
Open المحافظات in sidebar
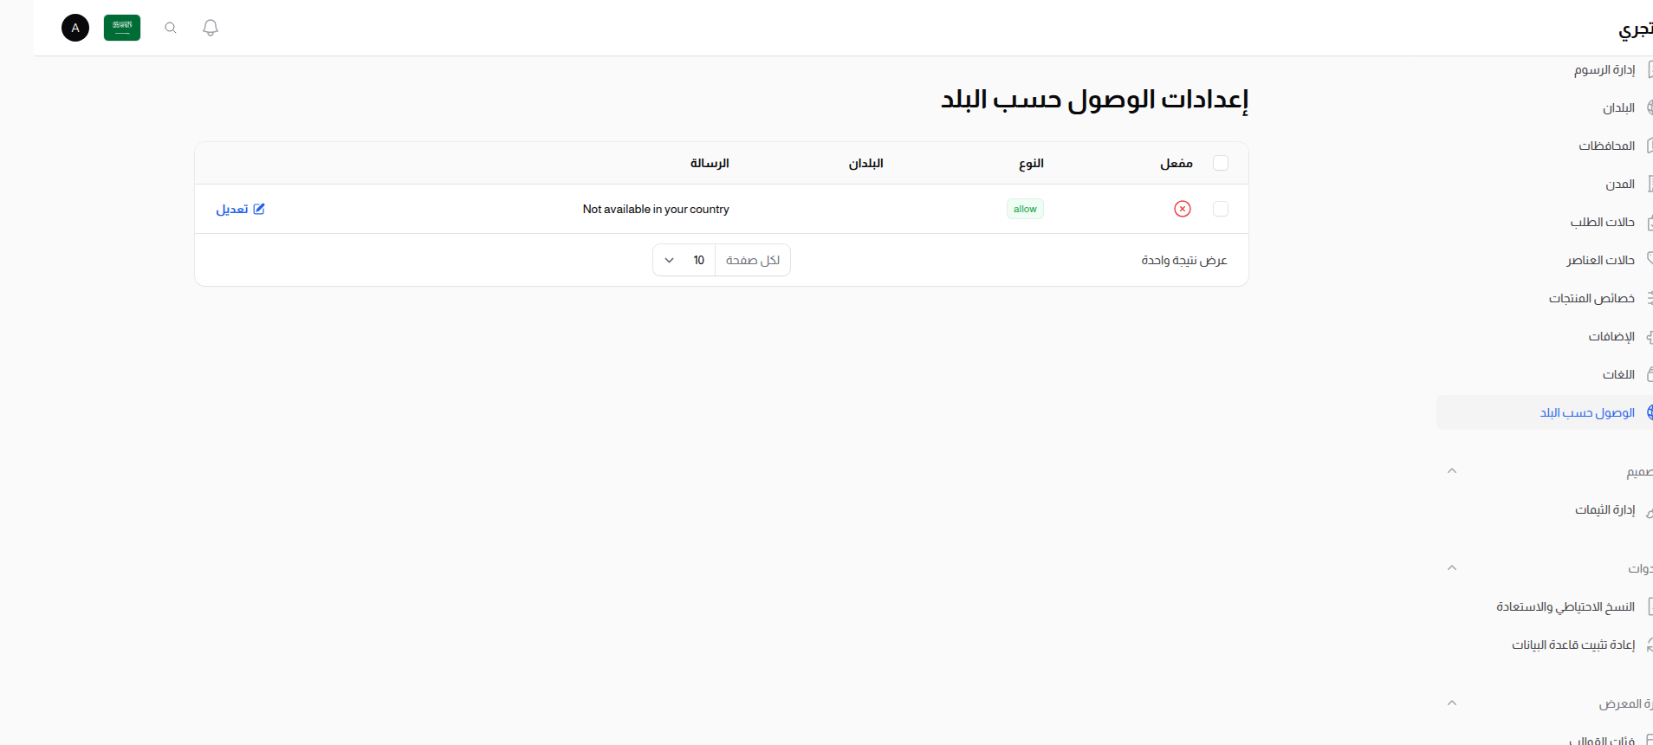pyautogui.click(x=1607, y=146)
